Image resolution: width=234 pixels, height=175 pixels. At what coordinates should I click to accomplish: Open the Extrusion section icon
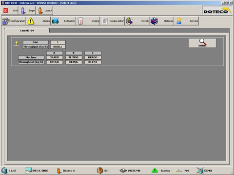55,21
